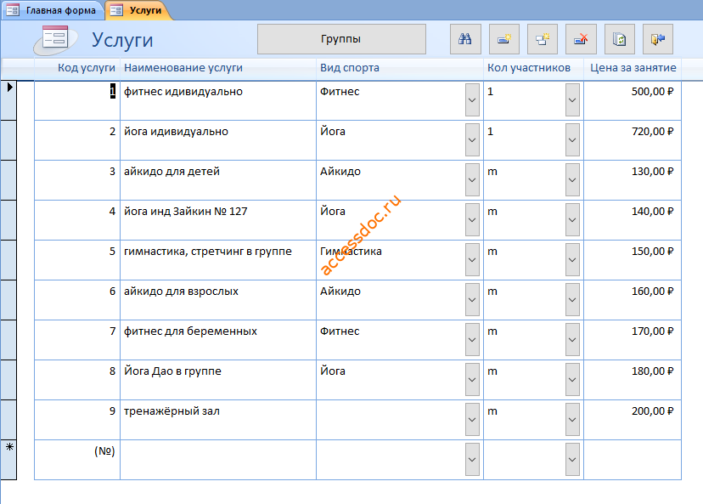Click the name field Йога Дао в группе
Image resolution: width=703 pixels, height=504 pixels.
218,380
